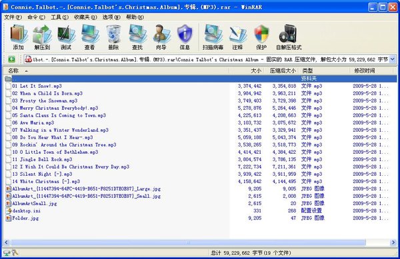Click the desktop.ini file icon

[9, 211]
